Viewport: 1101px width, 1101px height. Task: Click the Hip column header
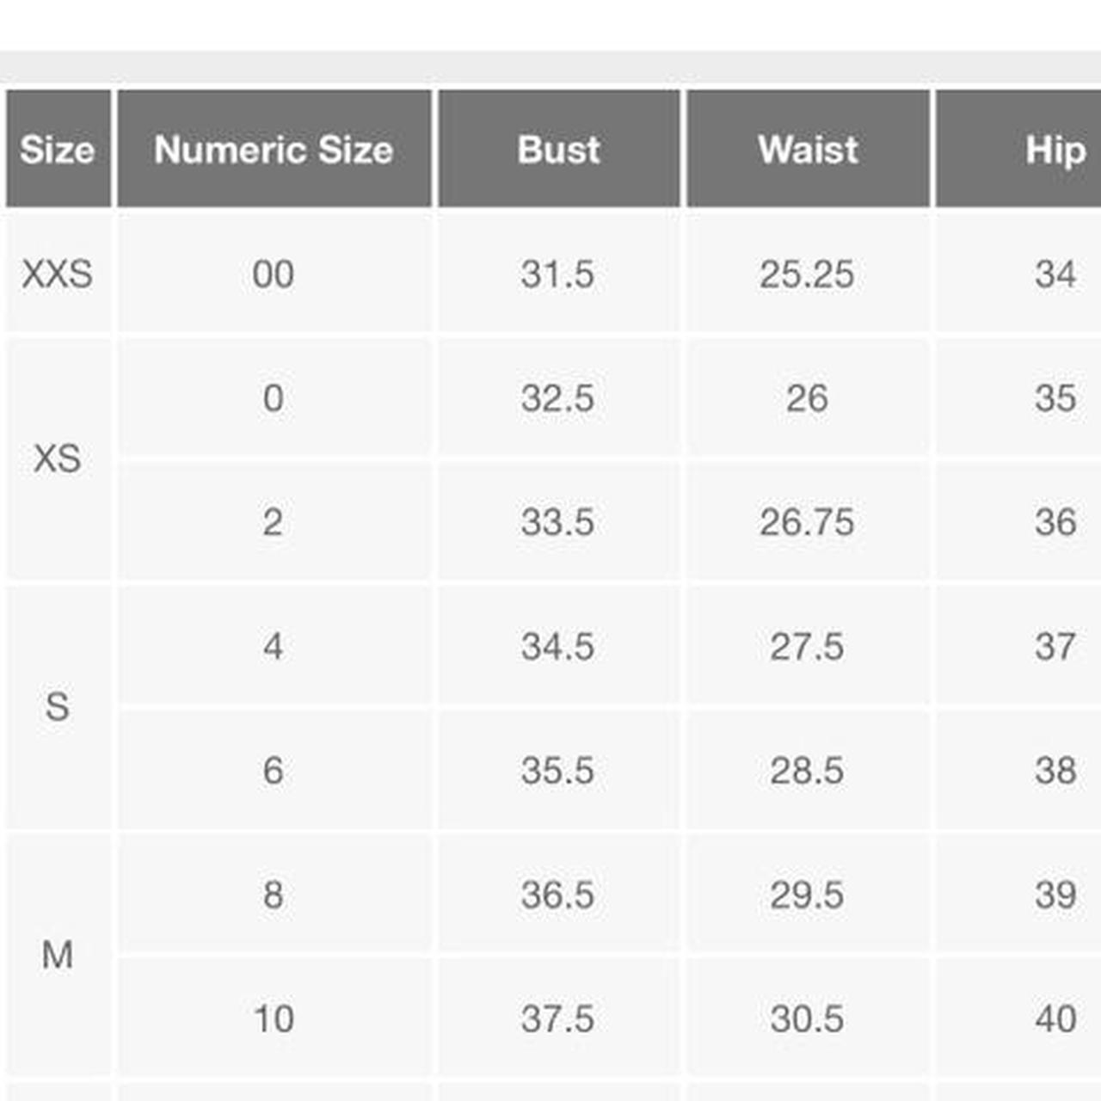click(1055, 150)
